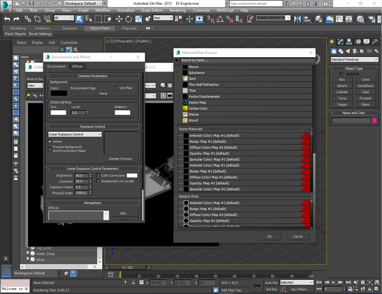Enable the Use Map checkbox

(x=116, y=88)
